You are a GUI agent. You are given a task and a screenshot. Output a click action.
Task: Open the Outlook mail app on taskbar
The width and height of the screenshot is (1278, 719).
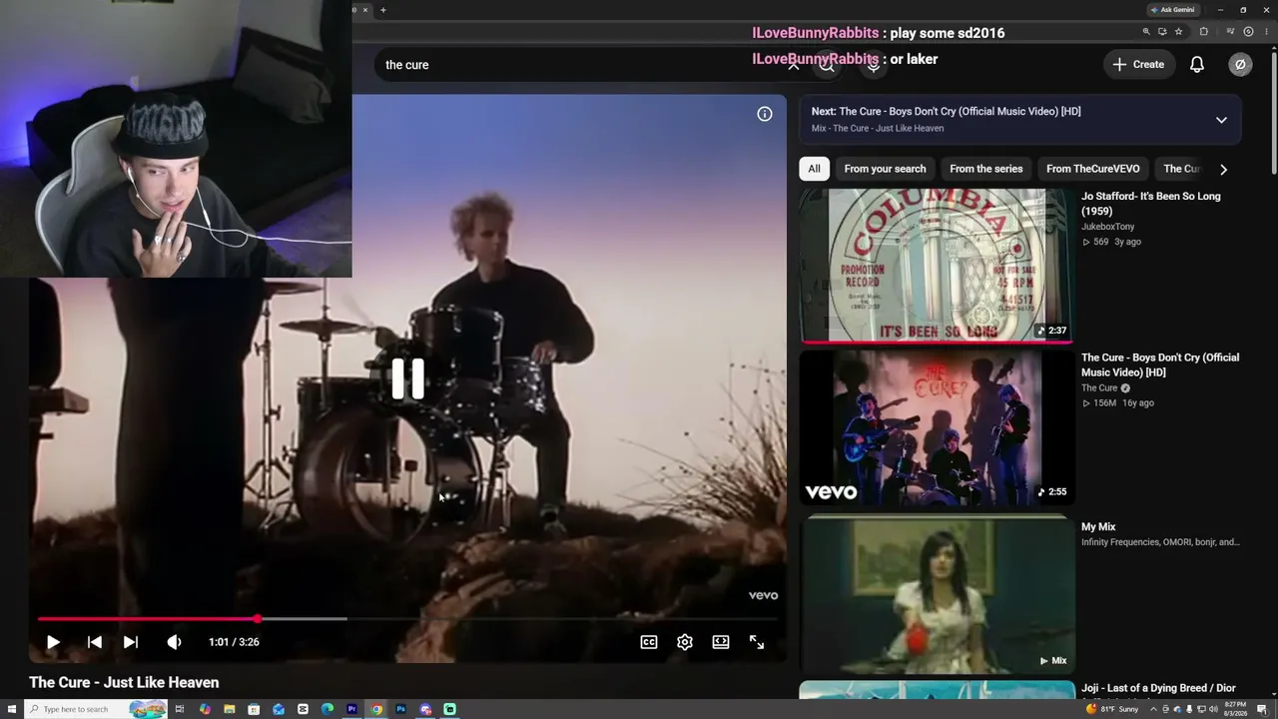point(279,709)
